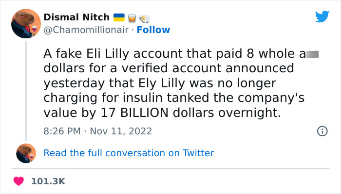Click the Twitter bird logo
The height and width of the screenshot is (194, 341).
point(322,16)
